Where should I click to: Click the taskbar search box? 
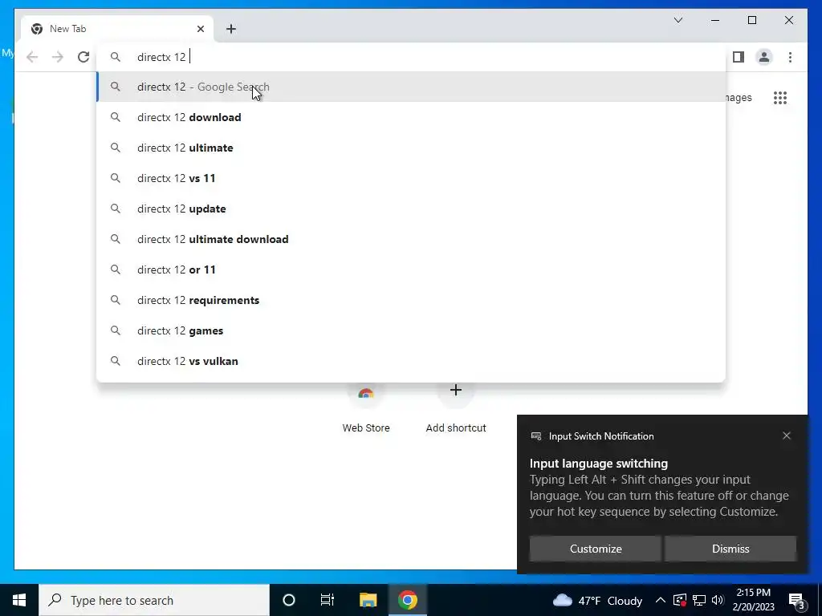pyautogui.click(x=154, y=600)
